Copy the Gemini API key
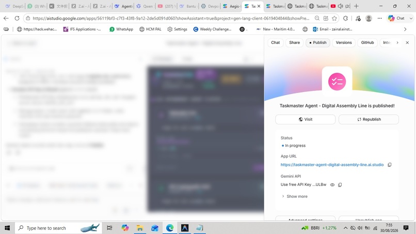The width and height of the screenshot is (416, 234). [x=340, y=184]
